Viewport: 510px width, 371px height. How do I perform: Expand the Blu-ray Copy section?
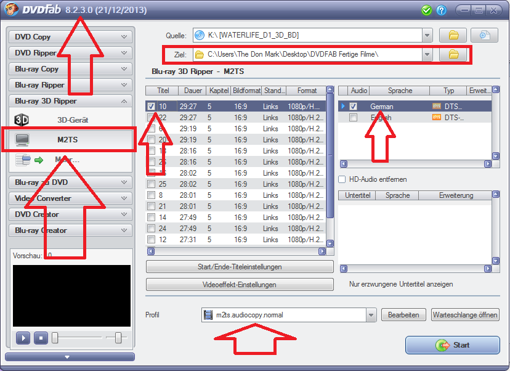click(71, 68)
